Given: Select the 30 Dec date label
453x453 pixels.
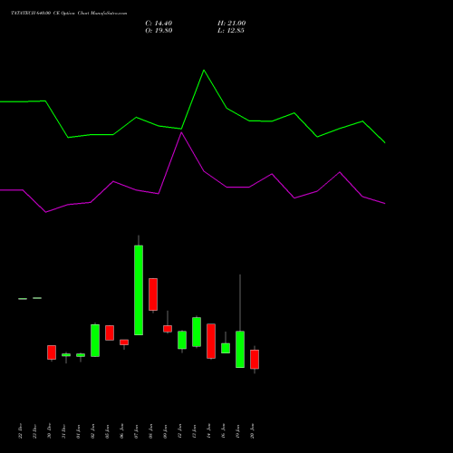Looking at the screenshot, I should point(49,431).
